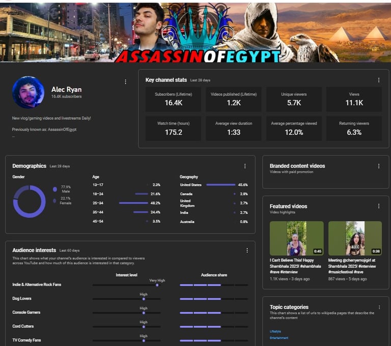Select the Views 11.1K stat tile
391x346 pixels.
click(354, 99)
